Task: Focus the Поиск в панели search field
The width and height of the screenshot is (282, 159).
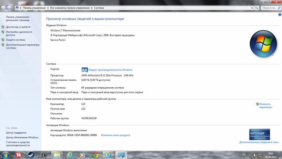Action: tap(269, 8)
